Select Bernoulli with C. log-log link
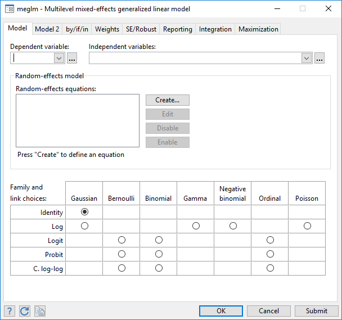The image size is (342, 320). pos(121,268)
